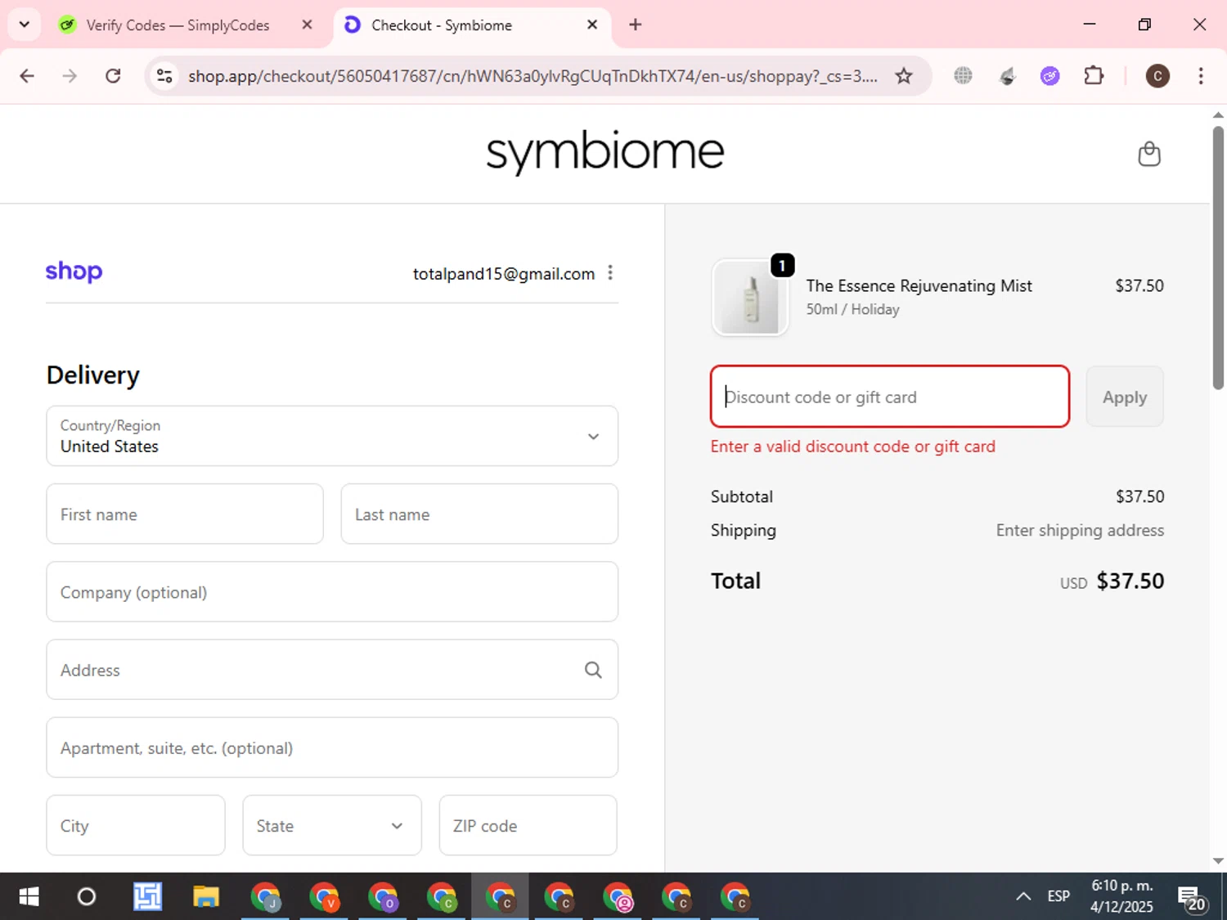Close the Checkout Symbiome tab

(592, 25)
